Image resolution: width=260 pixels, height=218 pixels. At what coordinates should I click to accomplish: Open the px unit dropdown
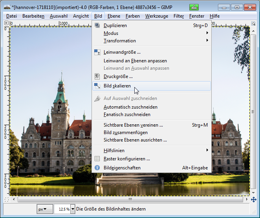(45, 209)
